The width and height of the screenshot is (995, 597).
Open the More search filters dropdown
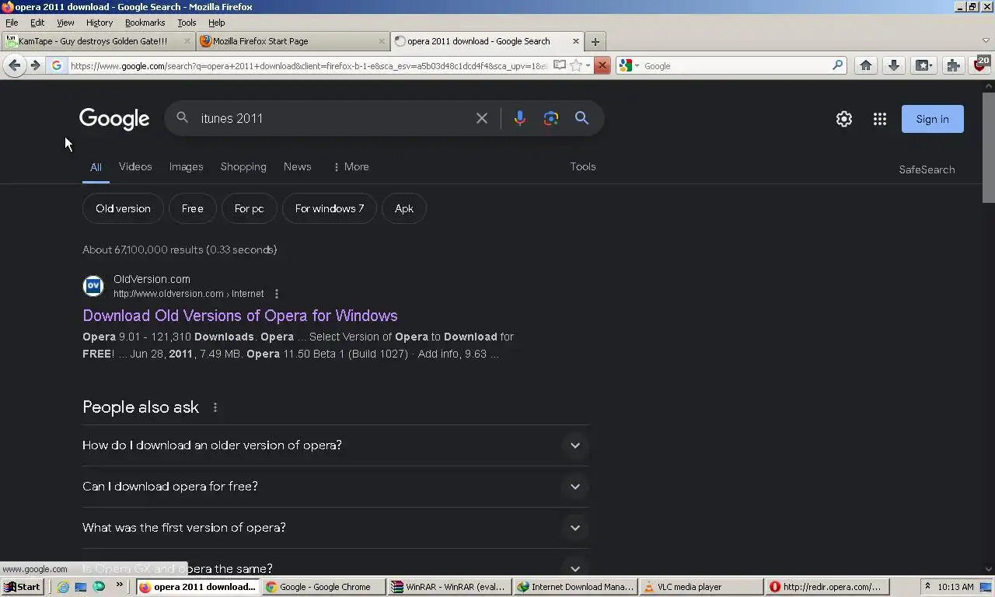pos(351,166)
